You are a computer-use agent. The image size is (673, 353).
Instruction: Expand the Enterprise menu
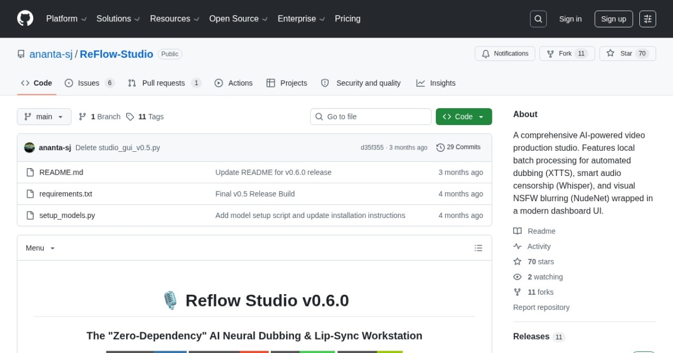[301, 18]
